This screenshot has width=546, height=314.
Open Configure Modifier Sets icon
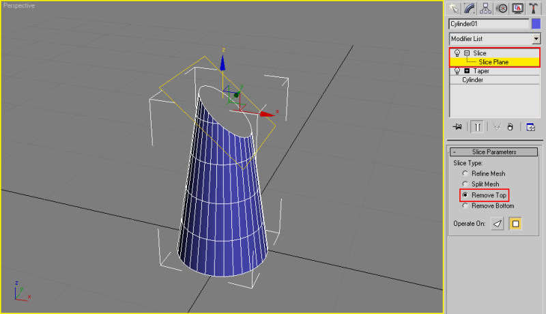point(531,127)
